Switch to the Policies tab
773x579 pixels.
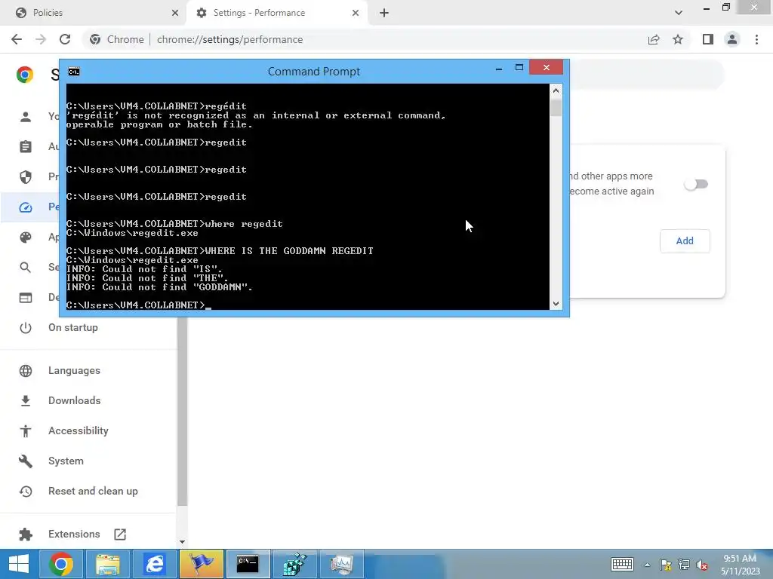coord(94,13)
